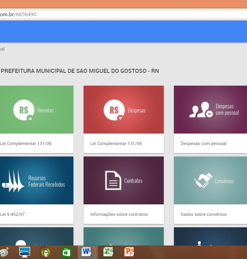The image size is (247, 259).
Task: Click the Dados sobre convênios caption
Action: (204, 214)
